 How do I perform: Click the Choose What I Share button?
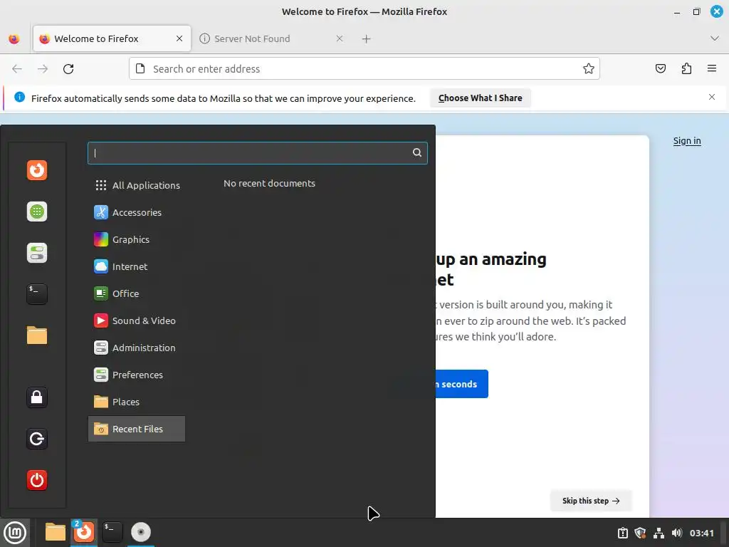click(481, 98)
